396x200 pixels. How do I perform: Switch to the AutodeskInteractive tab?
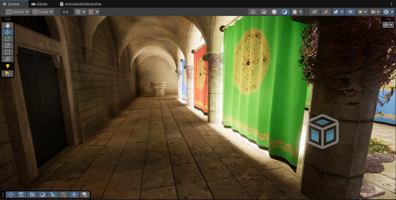pos(80,4)
